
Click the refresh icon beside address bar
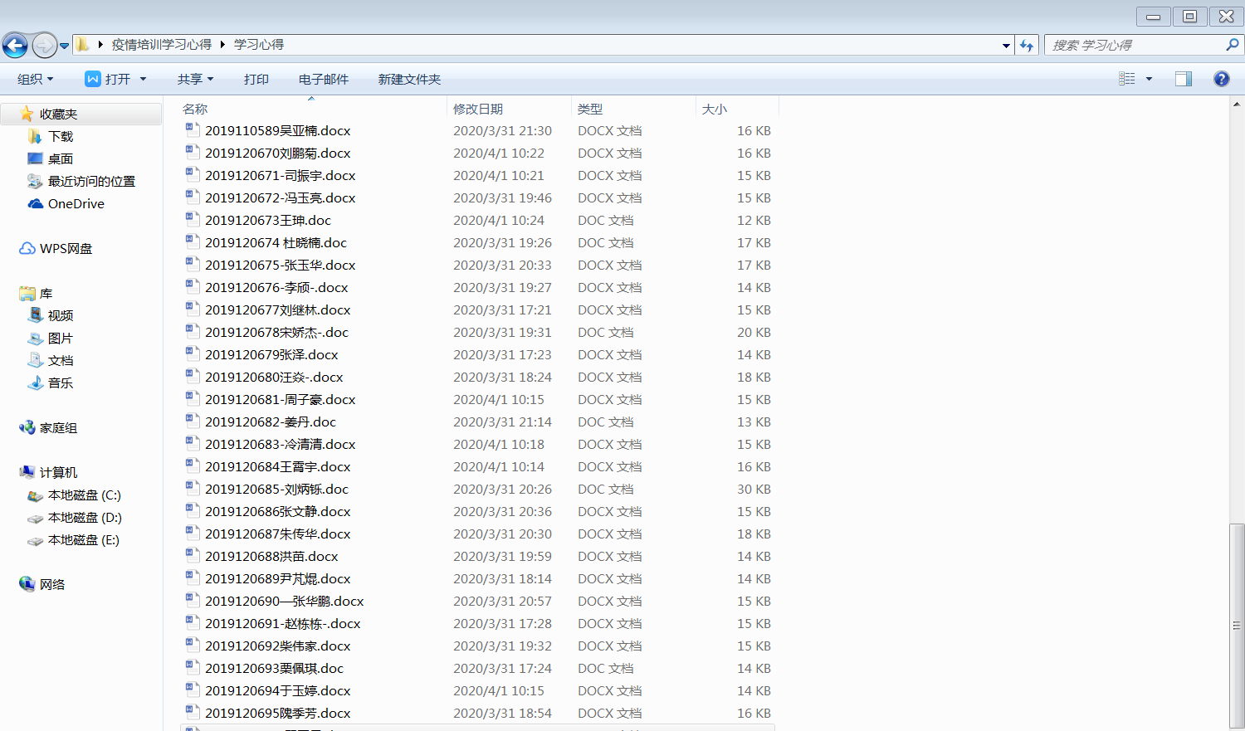[1027, 46]
